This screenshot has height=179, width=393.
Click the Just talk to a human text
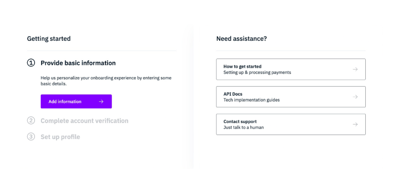243,128
